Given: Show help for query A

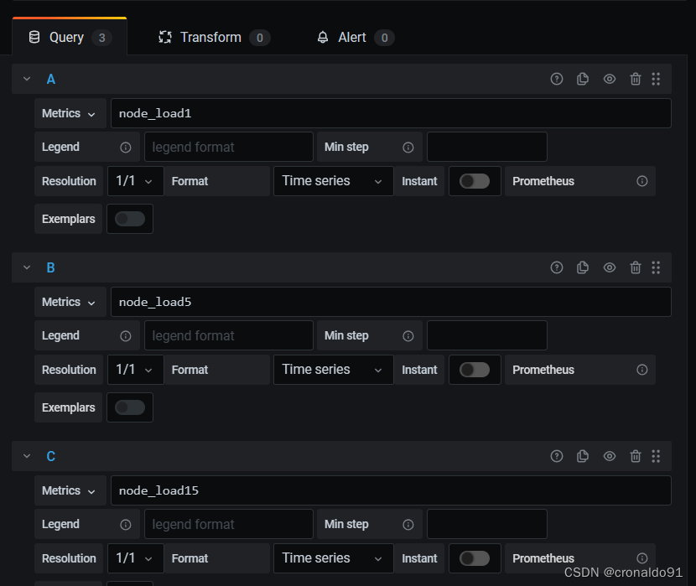Looking at the screenshot, I should pyautogui.click(x=557, y=79).
